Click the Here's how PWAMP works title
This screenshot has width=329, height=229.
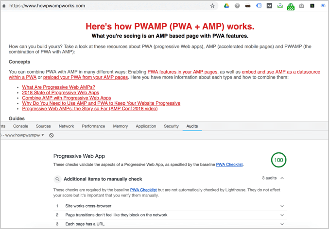[170, 26]
